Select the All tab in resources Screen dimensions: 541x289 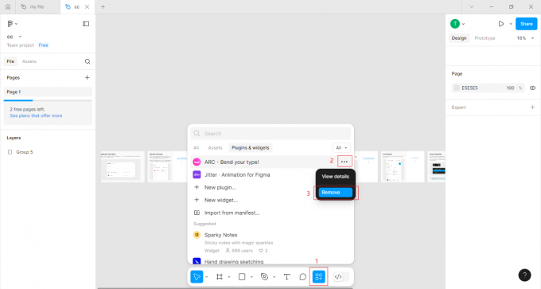coord(196,148)
